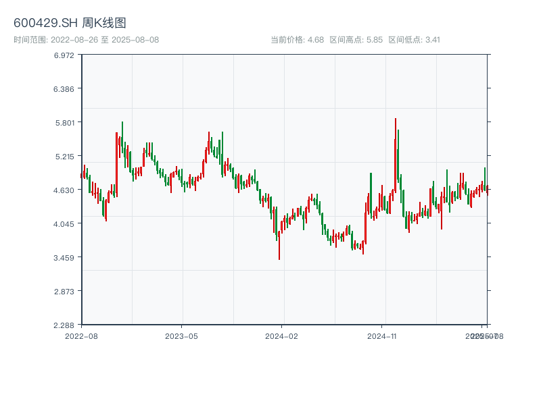541x405 pixels.
Task: Click the period high label 区间高点: 5.85
Action: coord(356,40)
